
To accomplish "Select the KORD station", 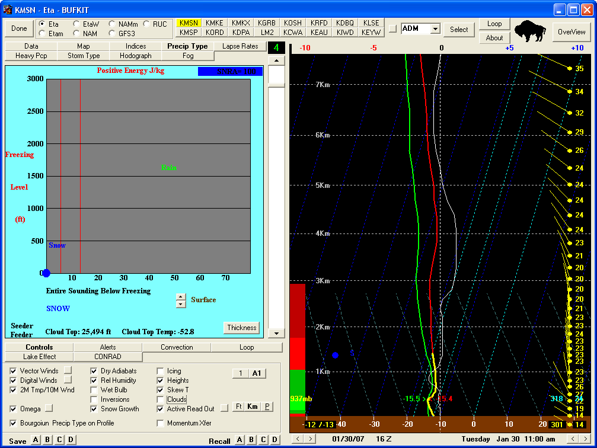I will click(215, 33).
